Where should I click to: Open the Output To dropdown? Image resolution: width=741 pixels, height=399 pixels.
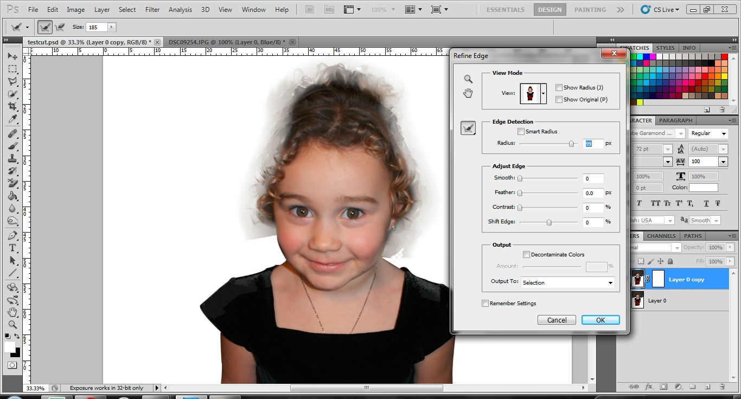(567, 282)
